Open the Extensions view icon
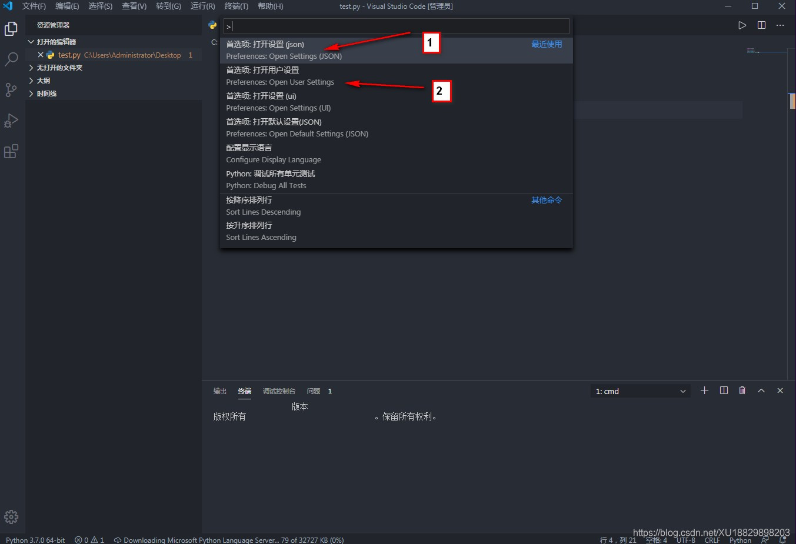Screen dimensions: 796x544 point(11,151)
